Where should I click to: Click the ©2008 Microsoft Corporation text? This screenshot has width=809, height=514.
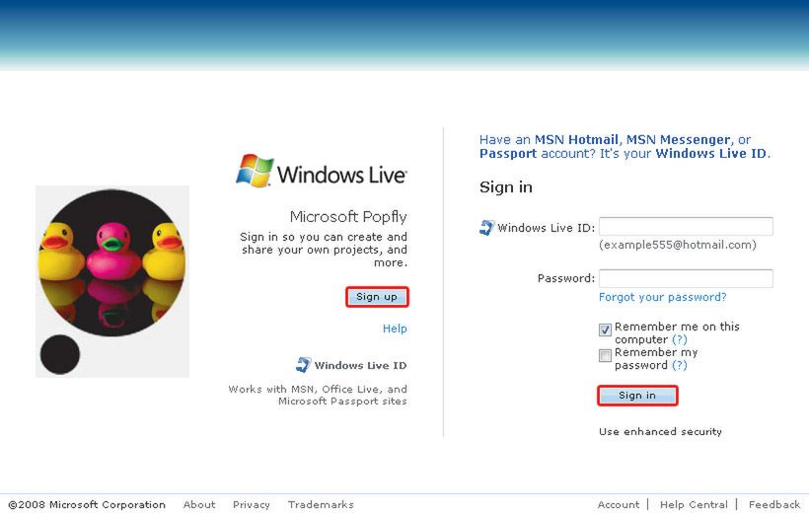[x=87, y=504]
